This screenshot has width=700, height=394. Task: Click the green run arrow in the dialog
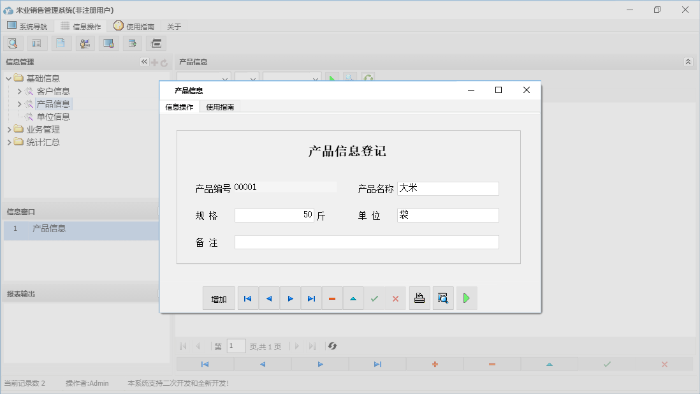point(467,298)
